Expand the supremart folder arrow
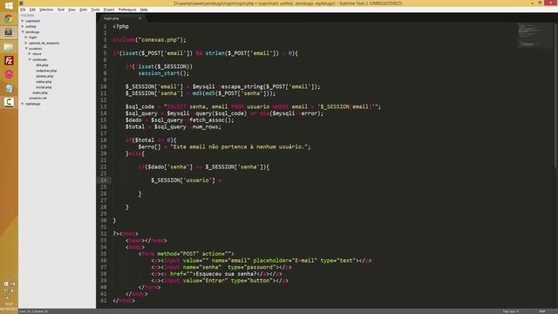This screenshot has width=558, height=314. tap(23, 21)
